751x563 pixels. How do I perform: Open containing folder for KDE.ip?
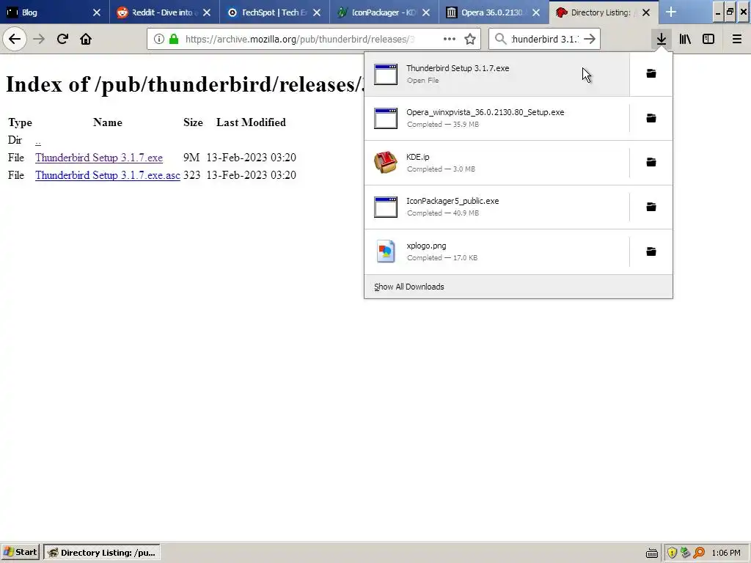point(651,162)
